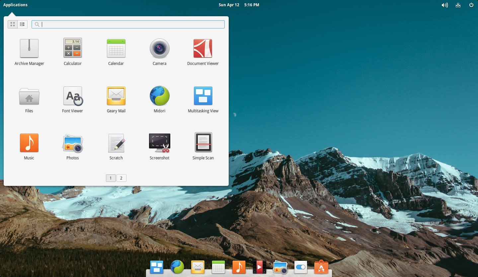Start Simple Scan
478x277 pixels.
tap(203, 142)
